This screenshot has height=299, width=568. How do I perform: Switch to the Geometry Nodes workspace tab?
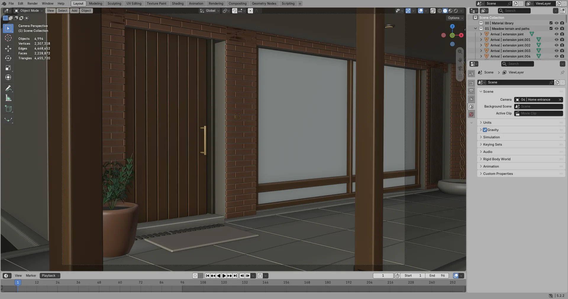[x=264, y=4]
